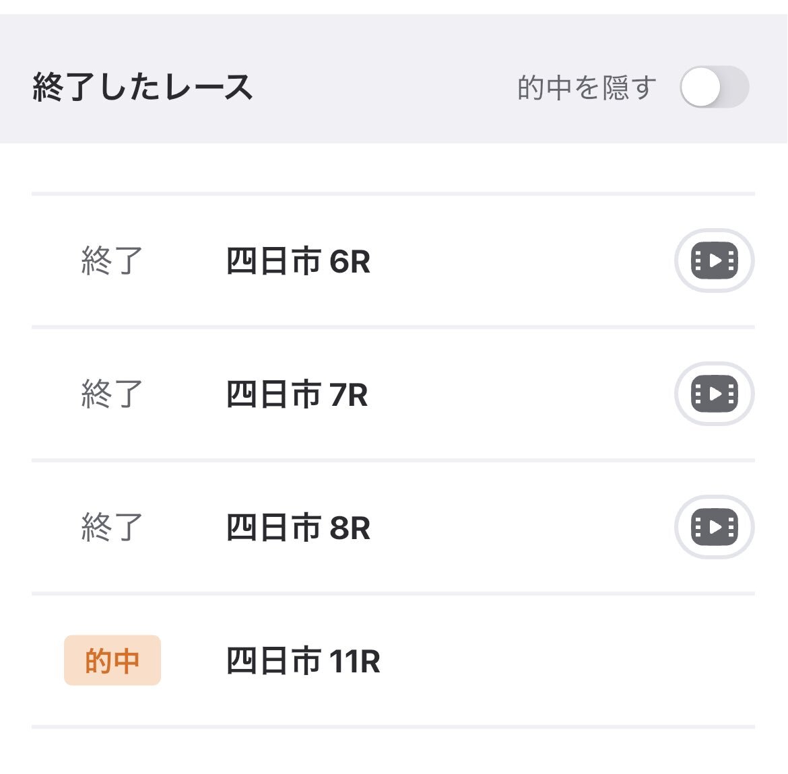Click the 終了 status beside 四日市 7R
This screenshot has width=788, height=774.
click(112, 394)
